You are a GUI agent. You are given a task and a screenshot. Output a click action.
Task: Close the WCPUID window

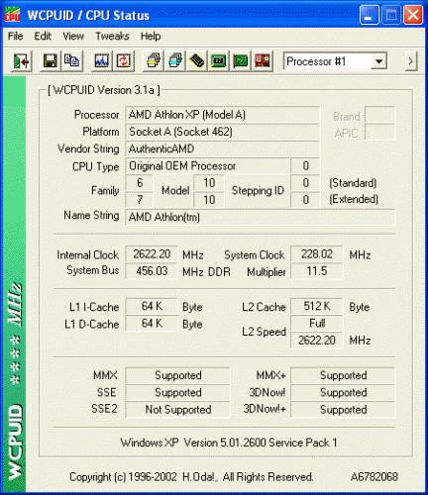pyautogui.click(x=413, y=15)
